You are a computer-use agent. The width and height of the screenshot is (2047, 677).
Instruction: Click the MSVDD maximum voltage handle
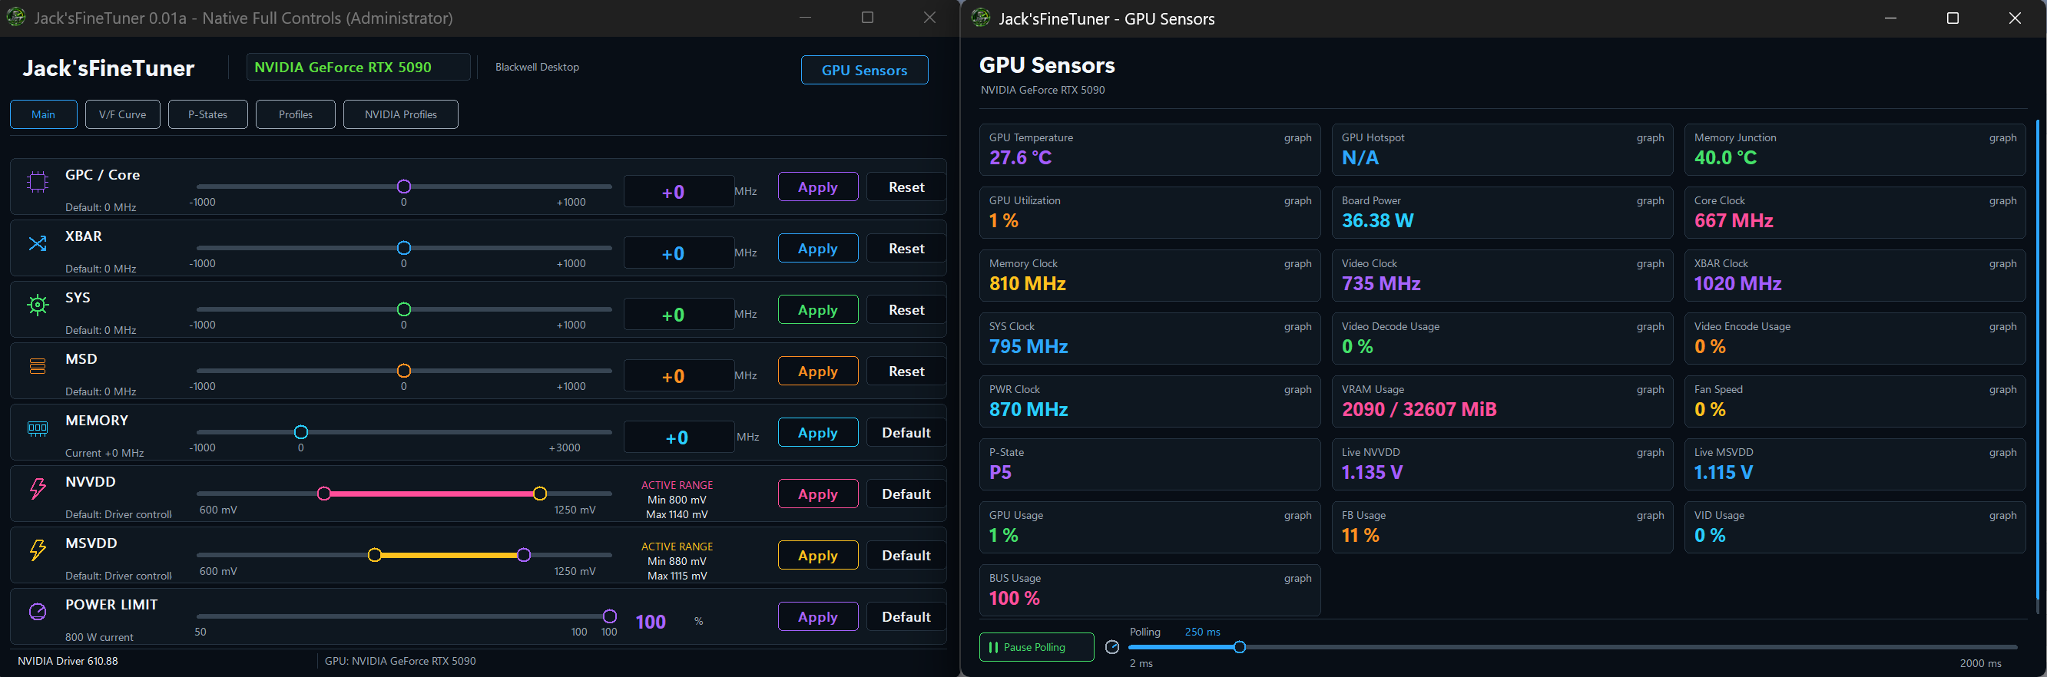point(524,555)
